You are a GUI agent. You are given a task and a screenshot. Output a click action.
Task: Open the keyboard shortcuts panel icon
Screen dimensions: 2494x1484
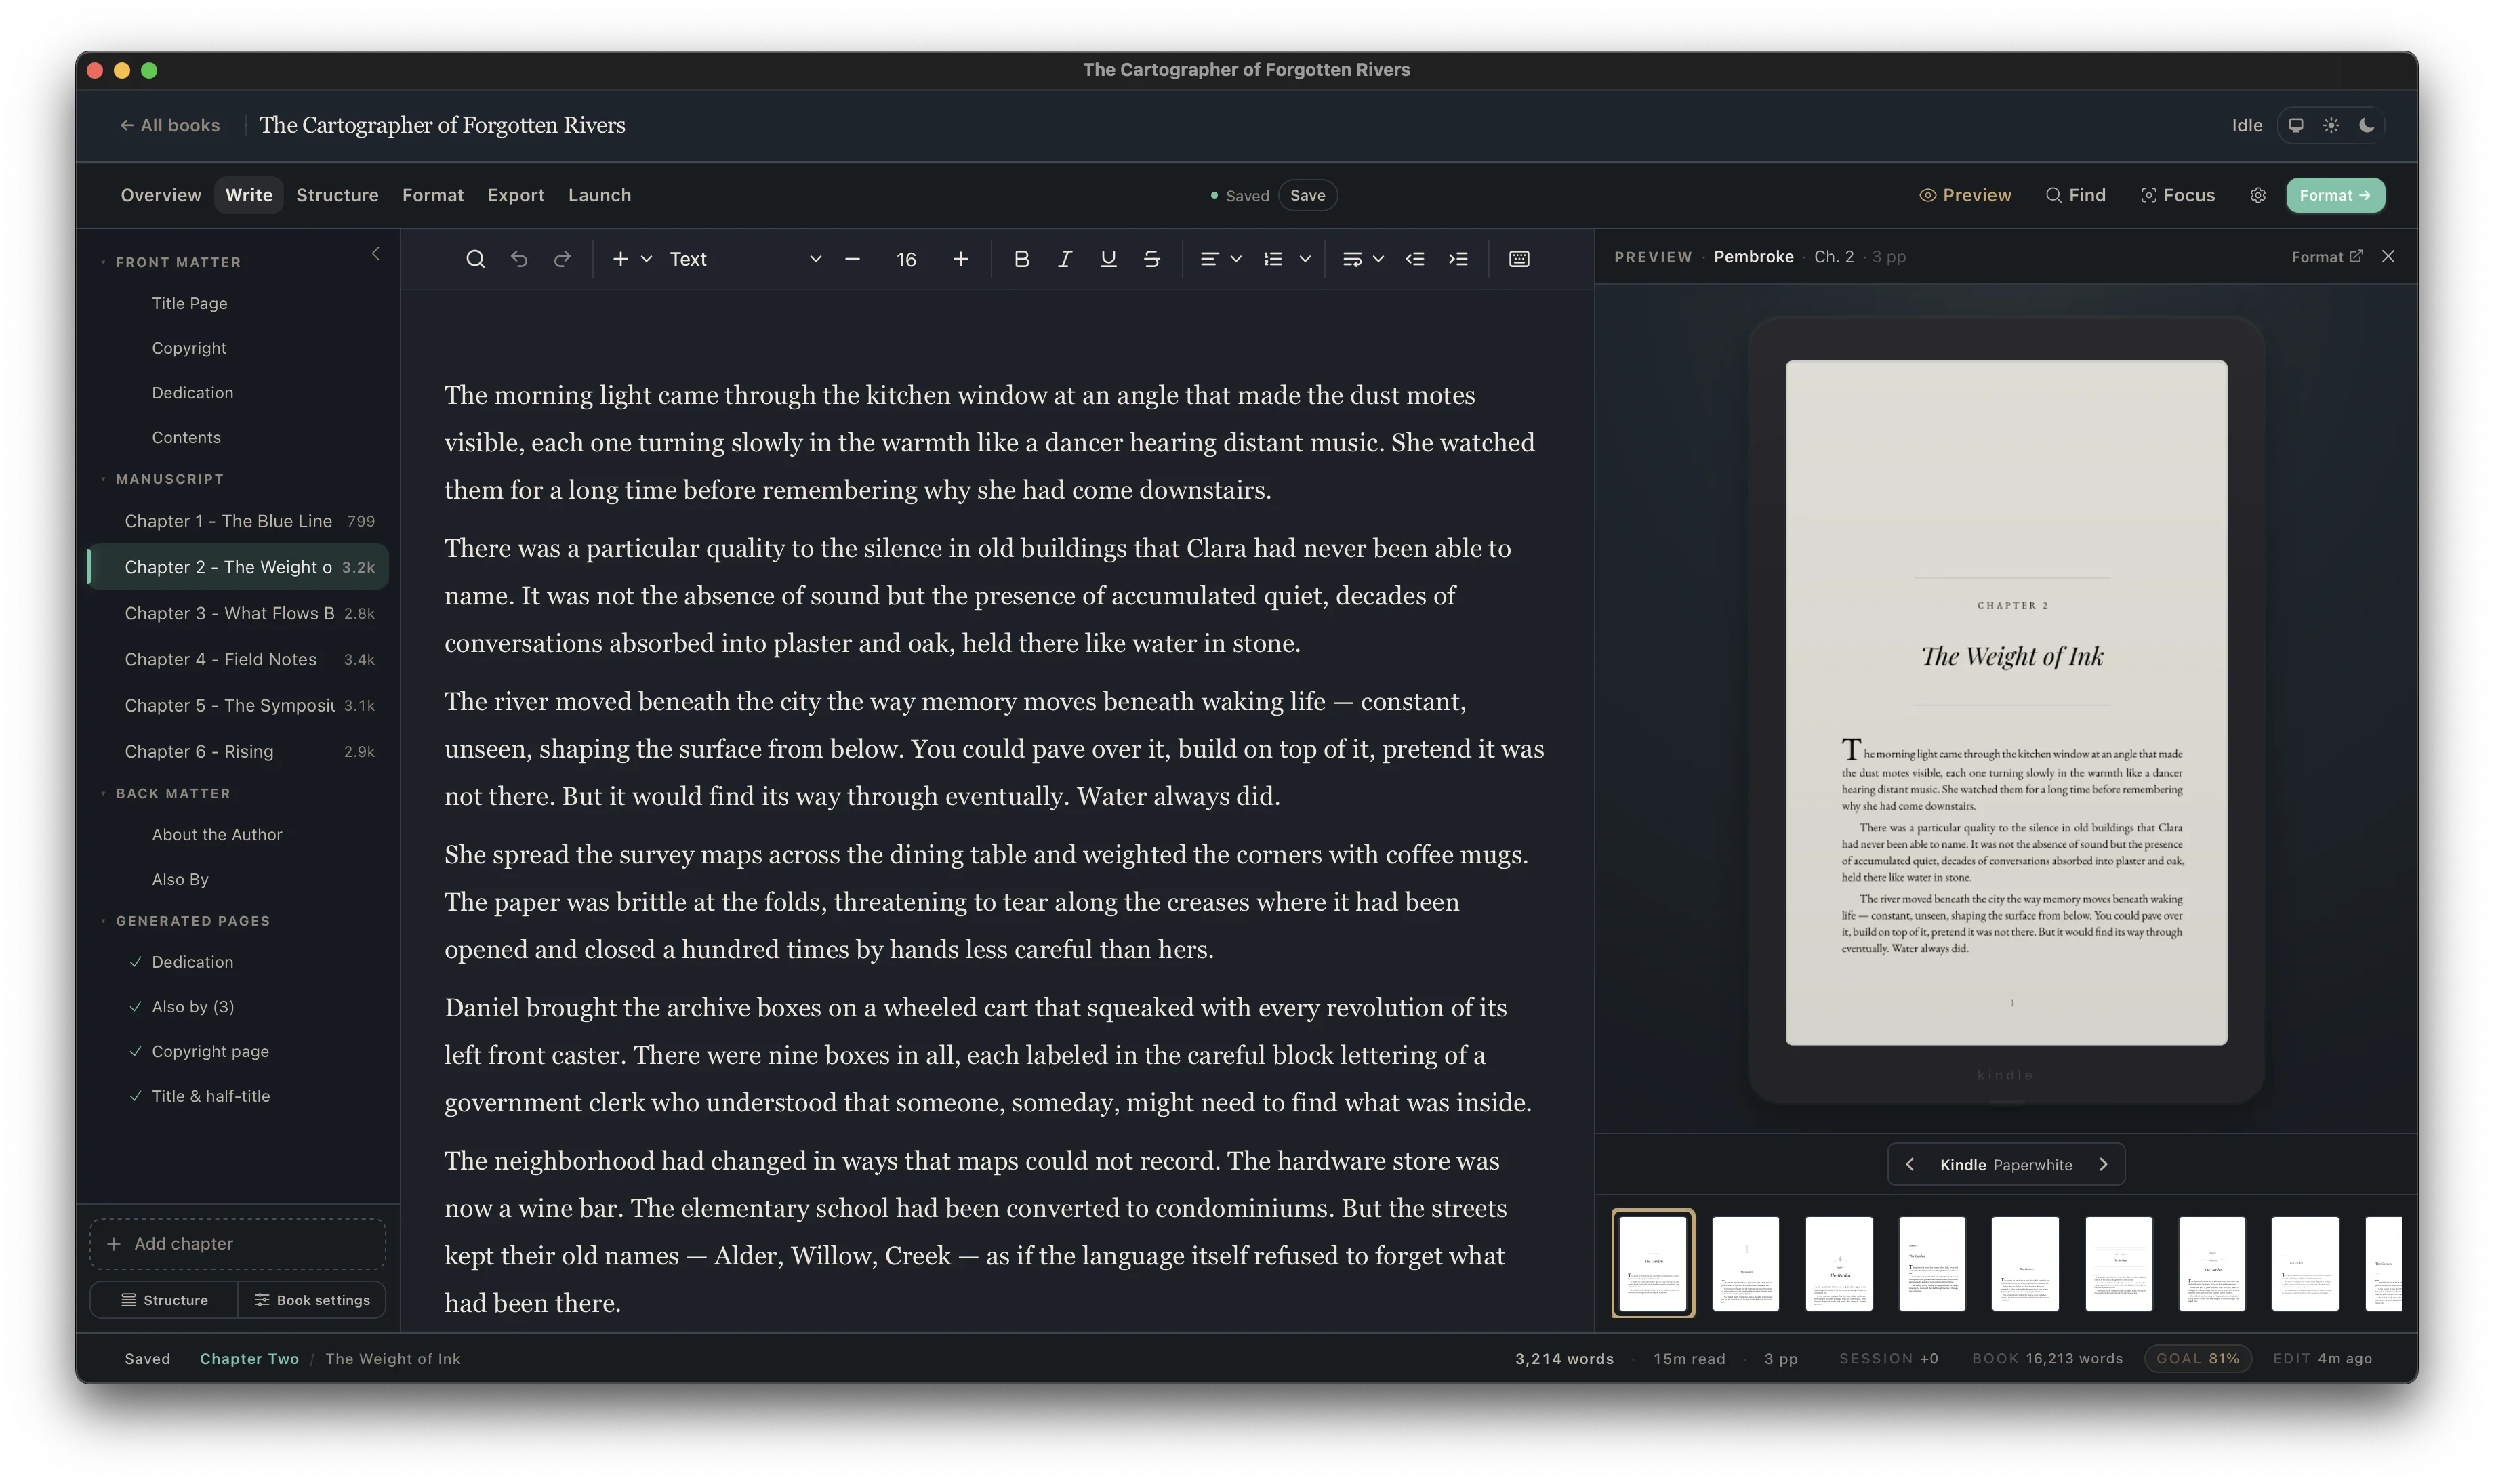[1519, 258]
